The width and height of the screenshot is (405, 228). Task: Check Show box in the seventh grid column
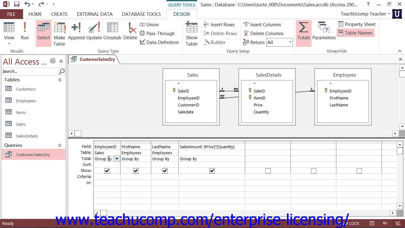point(359,171)
